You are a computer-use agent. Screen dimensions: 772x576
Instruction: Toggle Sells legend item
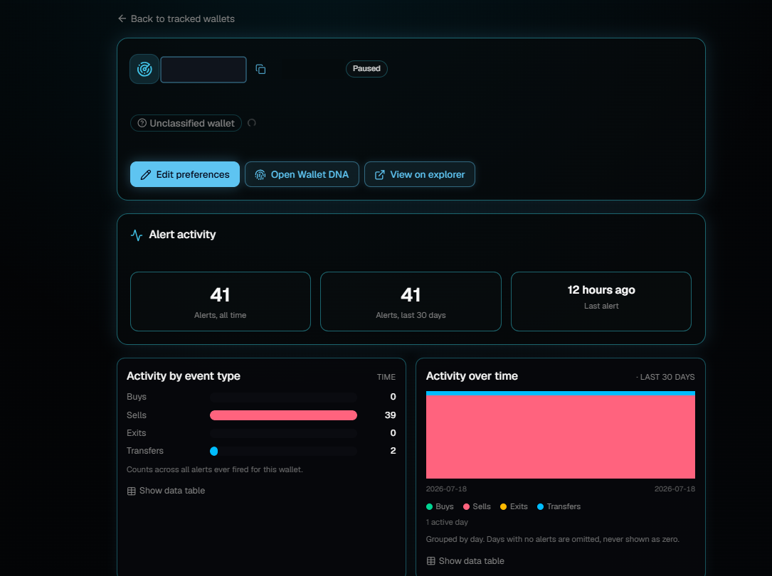(477, 506)
